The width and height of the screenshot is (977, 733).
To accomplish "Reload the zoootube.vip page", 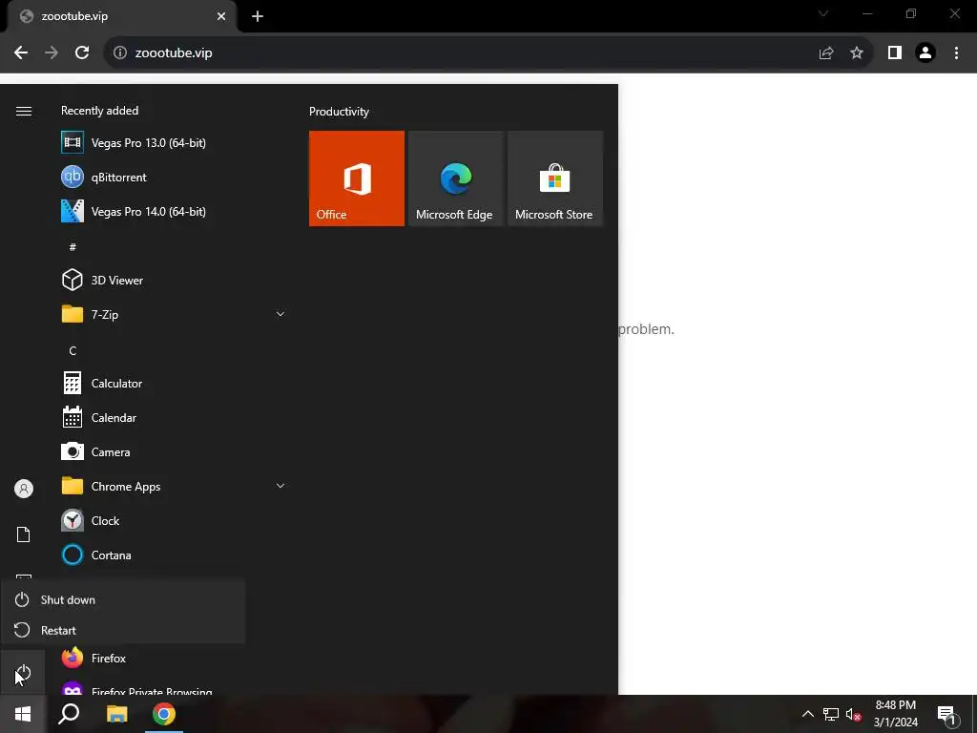I will (82, 53).
